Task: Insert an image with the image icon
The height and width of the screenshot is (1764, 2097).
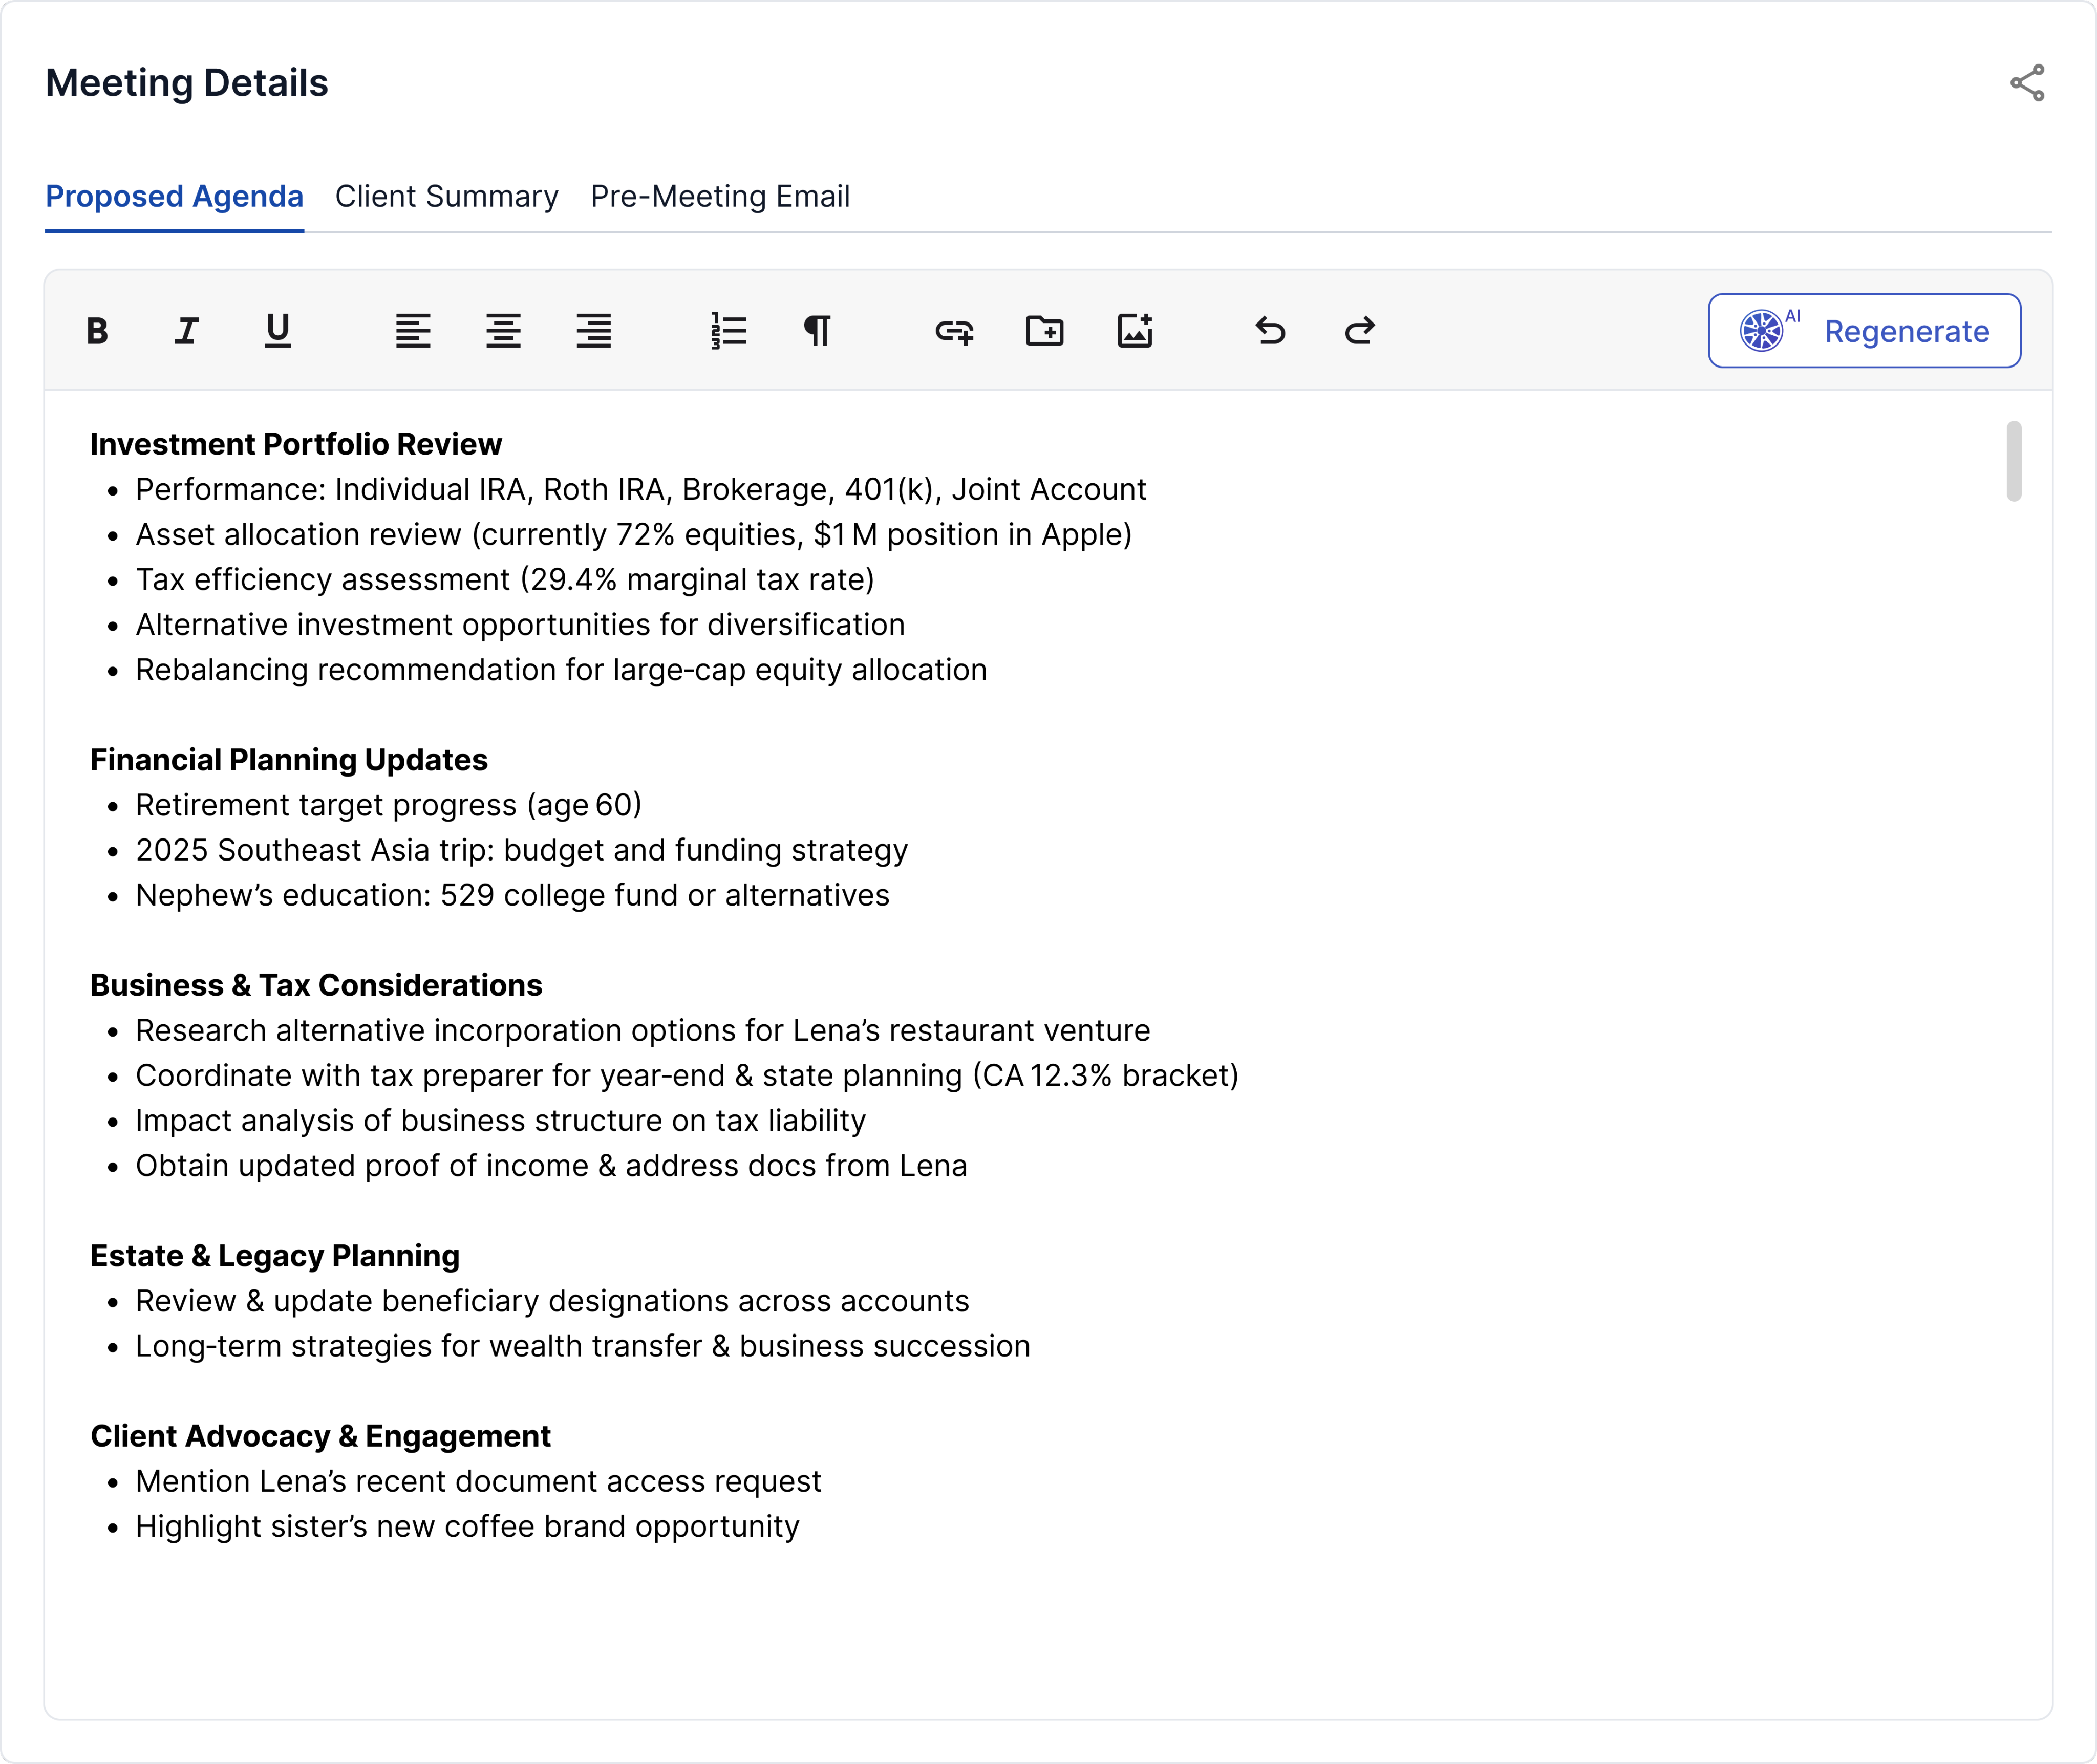Action: (1135, 331)
